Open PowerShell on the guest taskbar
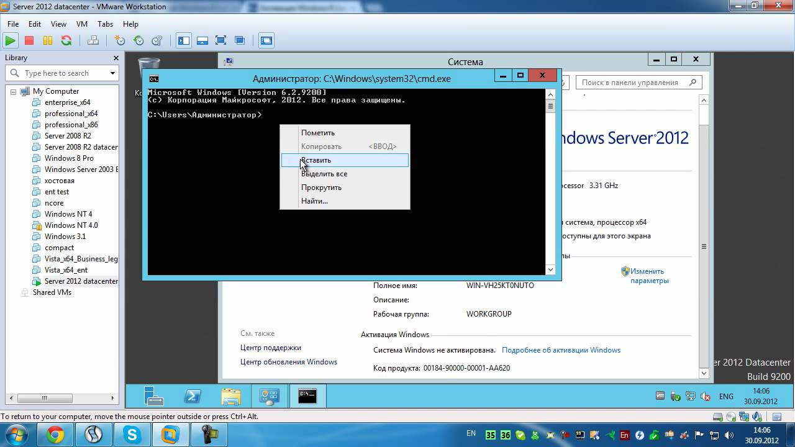 point(192,396)
